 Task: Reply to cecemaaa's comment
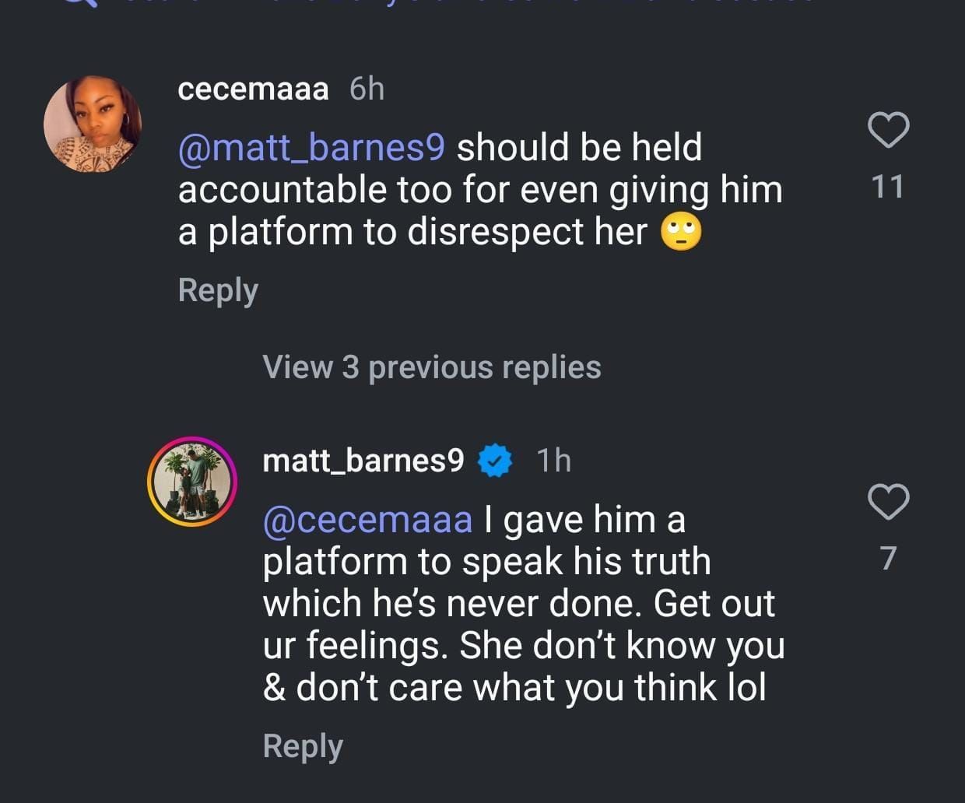218,290
